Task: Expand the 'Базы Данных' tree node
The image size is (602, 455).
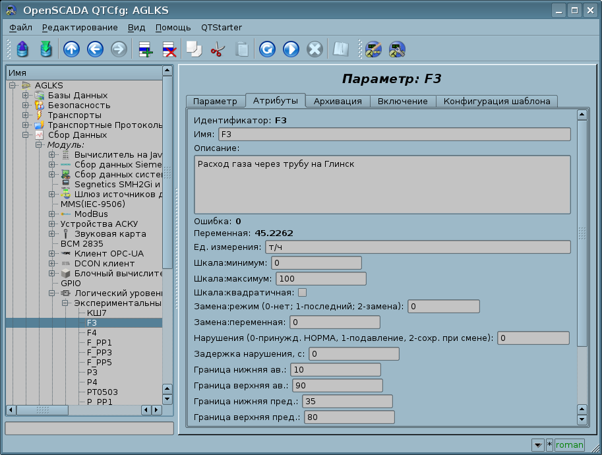Action: 26,96
